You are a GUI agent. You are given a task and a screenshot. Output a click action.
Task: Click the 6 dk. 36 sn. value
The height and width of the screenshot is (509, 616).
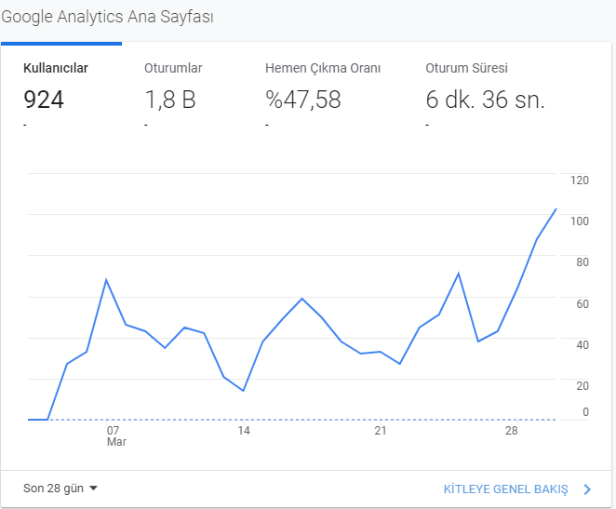(x=485, y=100)
